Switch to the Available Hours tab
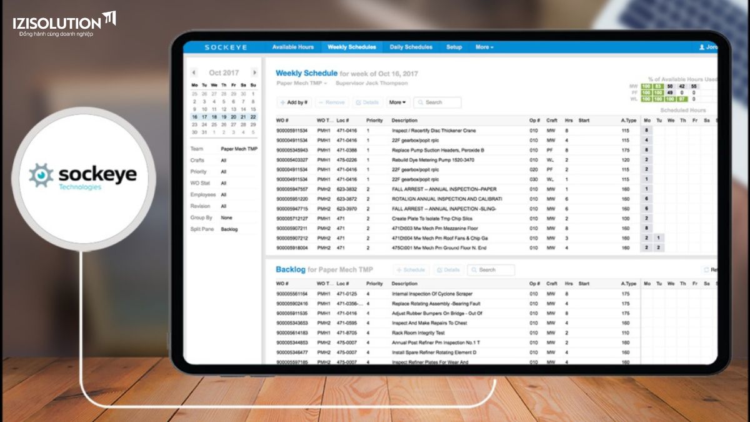This screenshot has width=750, height=422. (x=292, y=48)
